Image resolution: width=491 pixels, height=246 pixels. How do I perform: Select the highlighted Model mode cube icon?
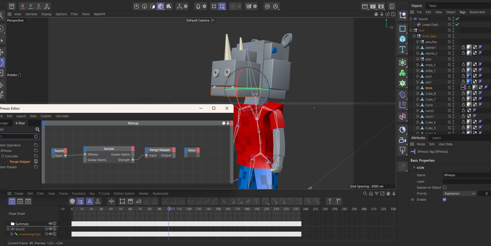click(x=161, y=6)
